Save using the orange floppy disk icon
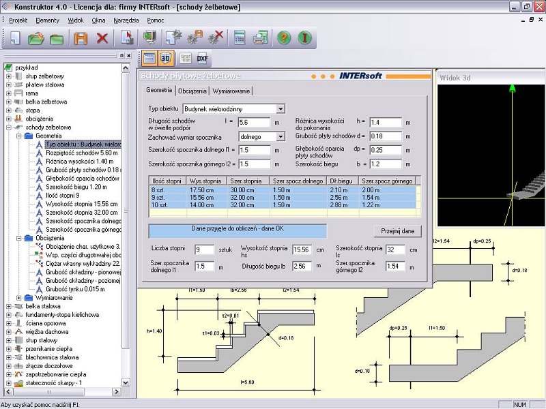 pyautogui.click(x=81, y=37)
